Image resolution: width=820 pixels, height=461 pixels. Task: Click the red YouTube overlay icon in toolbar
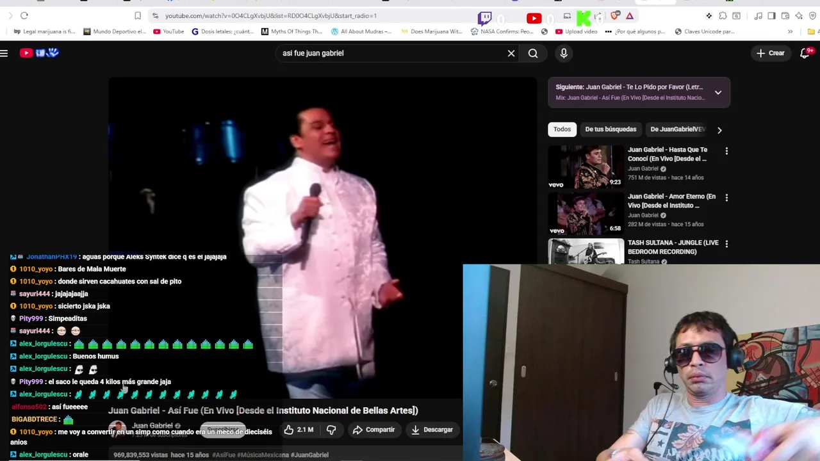click(x=534, y=19)
